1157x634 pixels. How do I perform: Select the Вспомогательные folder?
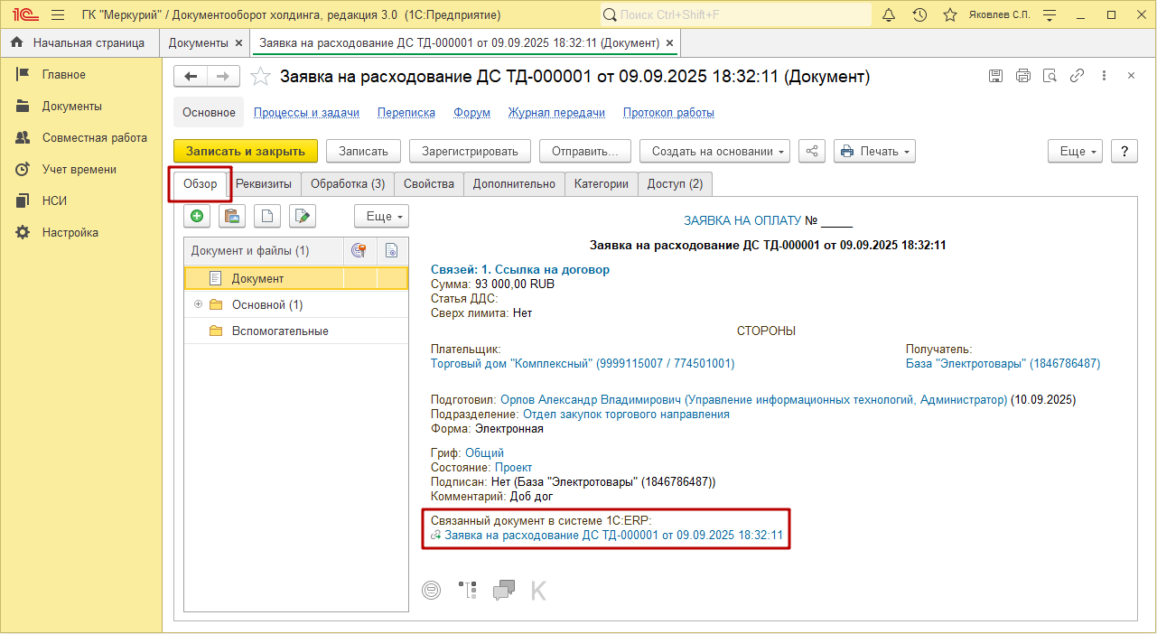296,331
